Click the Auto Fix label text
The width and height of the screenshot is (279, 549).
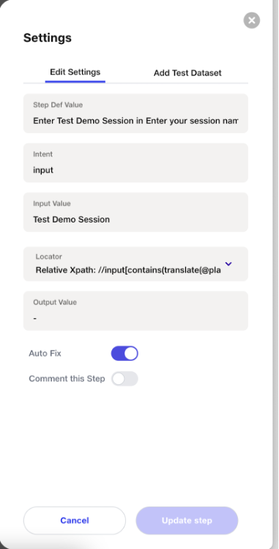point(45,354)
